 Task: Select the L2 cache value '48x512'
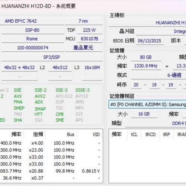pyautogui.click(x=60, y=68)
